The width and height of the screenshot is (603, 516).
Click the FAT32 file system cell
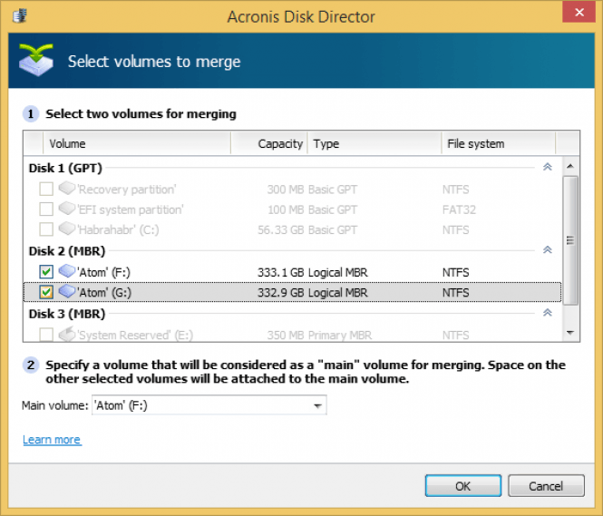point(459,209)
